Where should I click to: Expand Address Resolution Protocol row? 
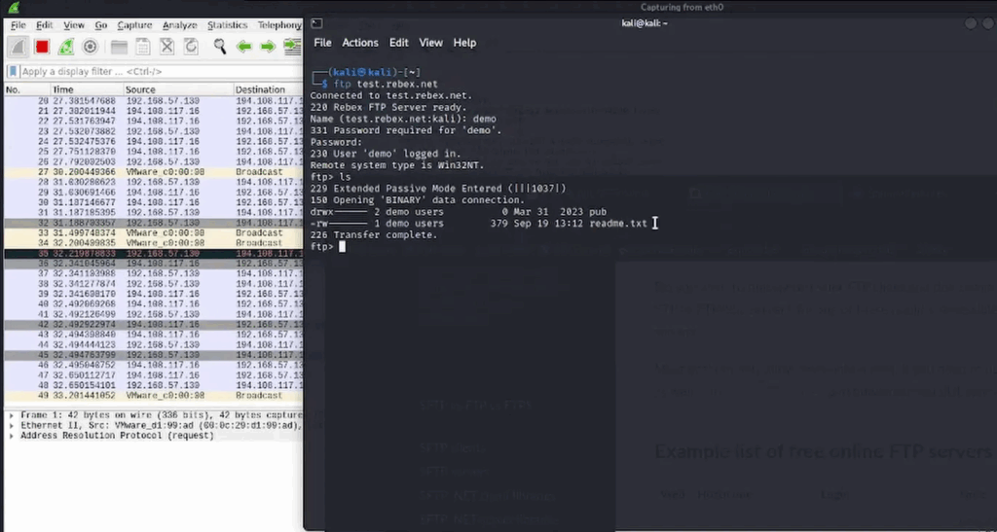pyautogui.click(x=11, y=436)
